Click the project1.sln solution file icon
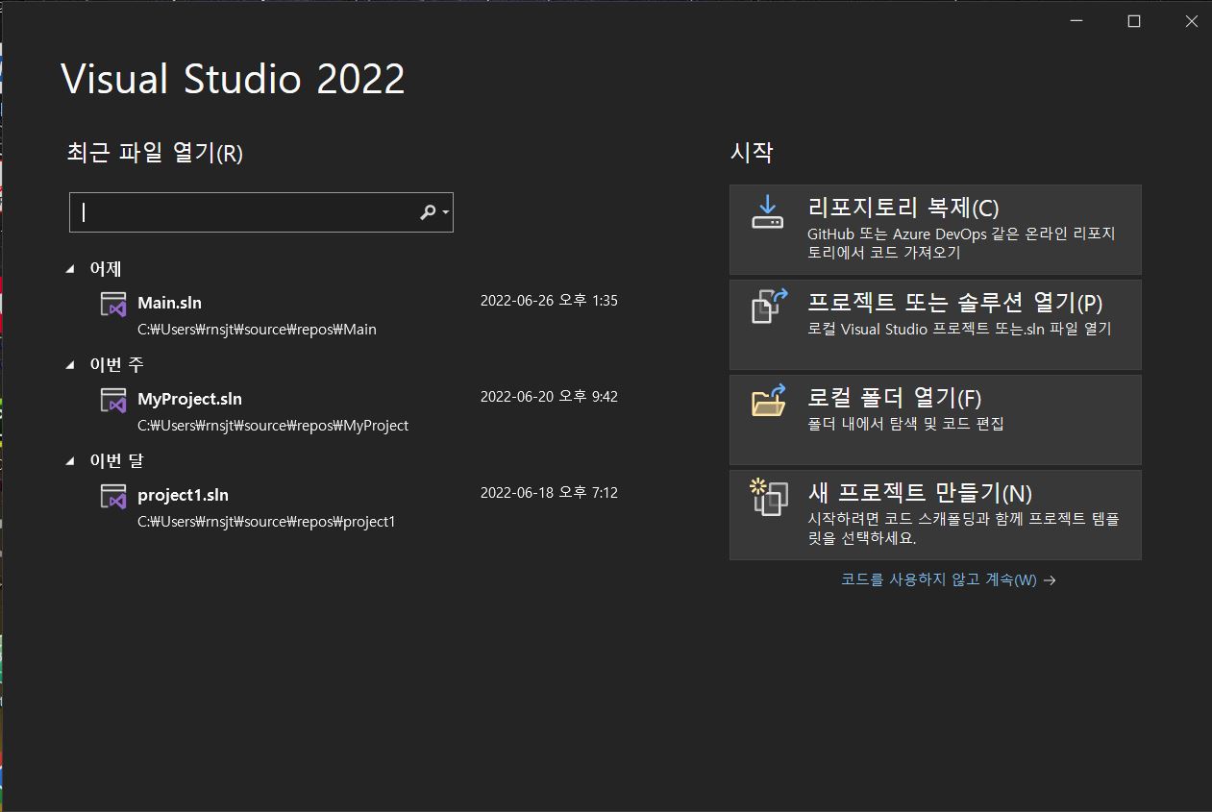Viewport: 1212px width, 812px height. (113, 496)
